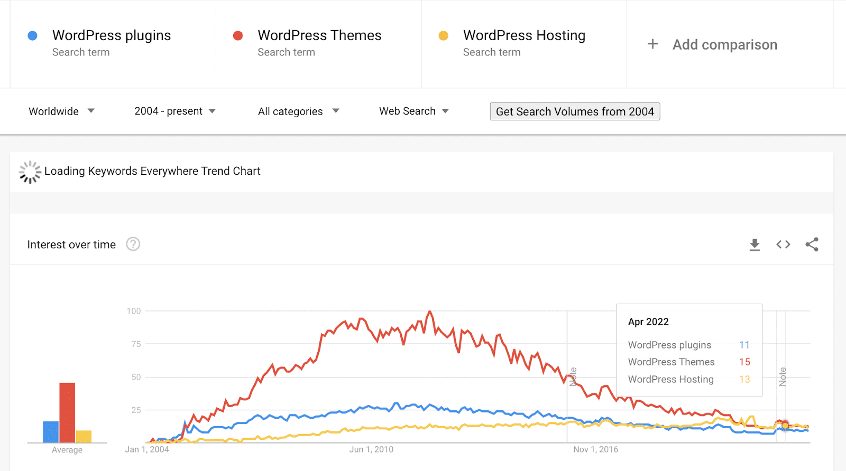The image size is (846, 471).
Task: Click the red average bar in the chart
Action: click(68, 413)
